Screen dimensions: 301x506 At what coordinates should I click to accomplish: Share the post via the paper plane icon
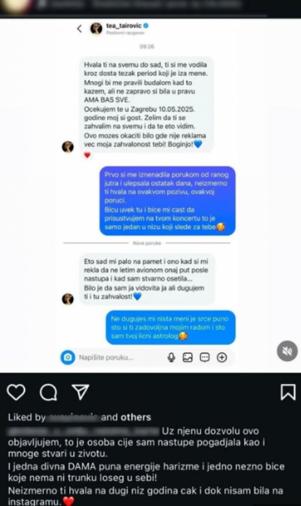click(x=80, y=392)
